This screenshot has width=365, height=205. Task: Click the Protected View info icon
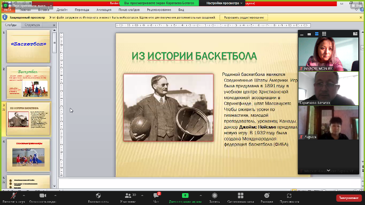click(x=5, y=18)
